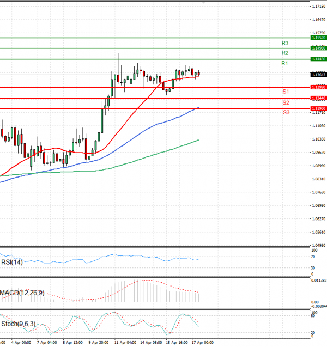Click the R2 resistance label

[284, 53]
